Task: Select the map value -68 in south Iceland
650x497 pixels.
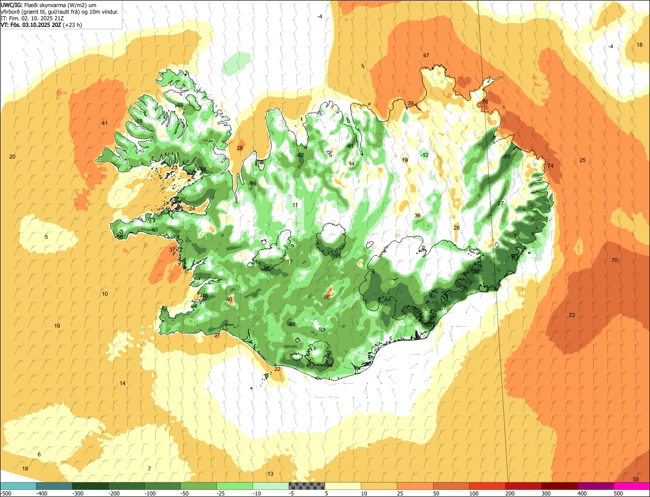Action: [x=291, y=324]
